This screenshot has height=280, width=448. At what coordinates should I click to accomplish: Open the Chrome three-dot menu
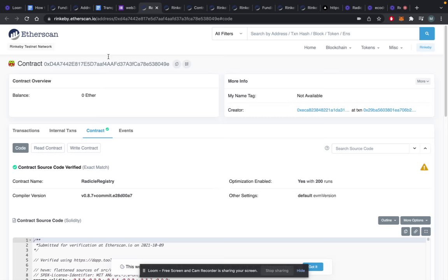[441, 19]
